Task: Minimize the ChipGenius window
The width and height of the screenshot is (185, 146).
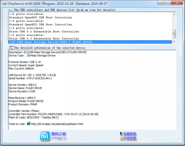Action: [x=161, y=3]
